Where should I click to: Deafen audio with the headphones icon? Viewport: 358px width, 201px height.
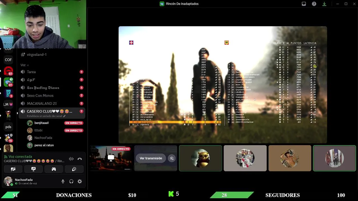point(71,181)
